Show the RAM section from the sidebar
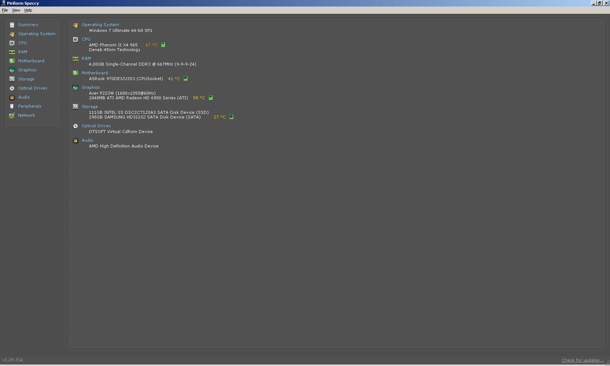The image size is (610, 366). pos(23,52)
